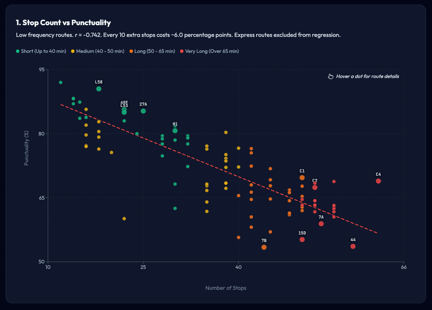Toggle the Short (Up to 40 min) legend item
Screen dimensions: 432x310
(x=41, y=51)
